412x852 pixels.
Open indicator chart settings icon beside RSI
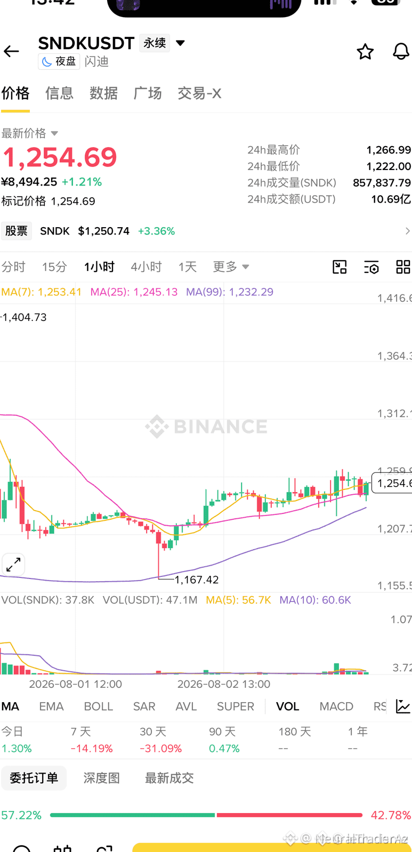pyautogui.click(x=403, y=706)
